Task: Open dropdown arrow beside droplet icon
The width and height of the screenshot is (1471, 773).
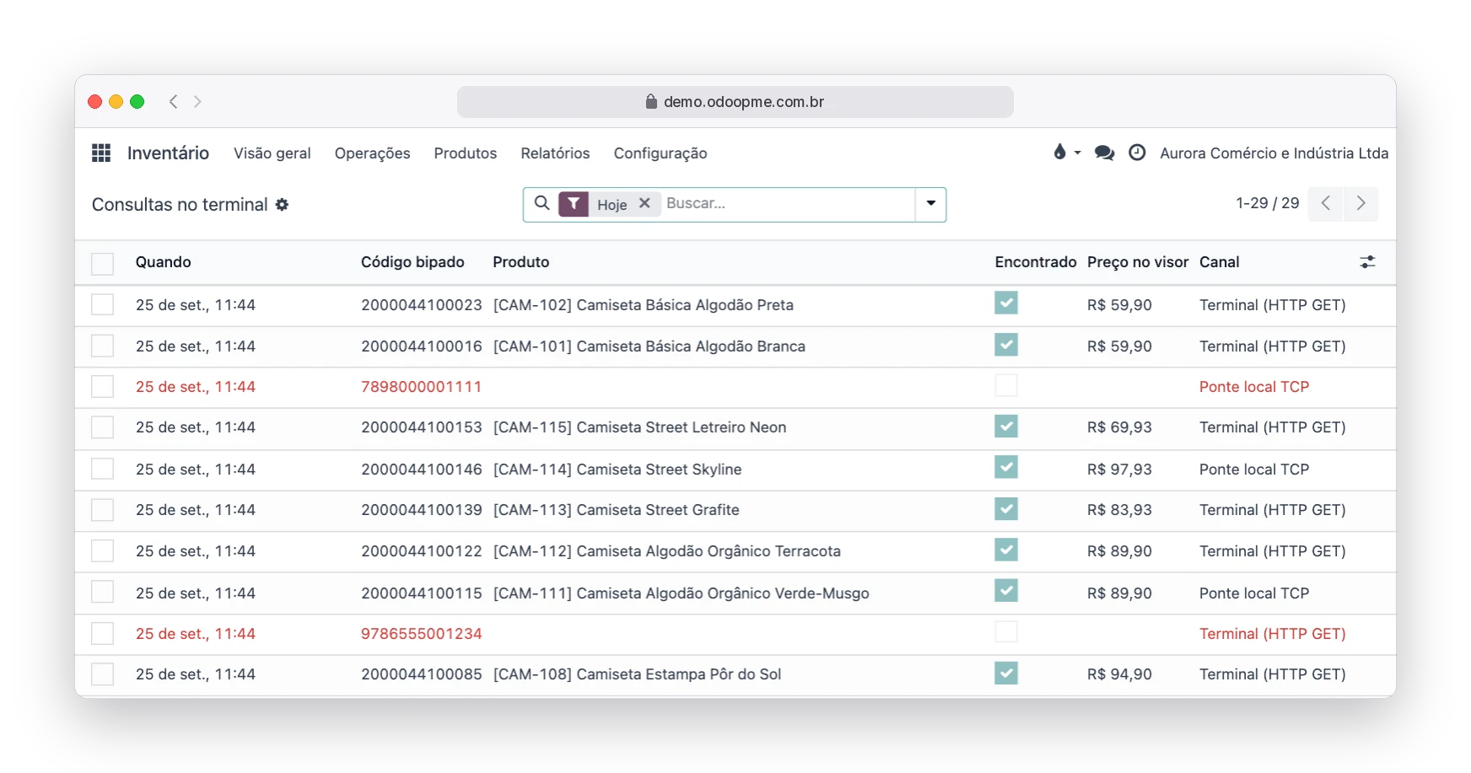Action: tap(1077, 153)
